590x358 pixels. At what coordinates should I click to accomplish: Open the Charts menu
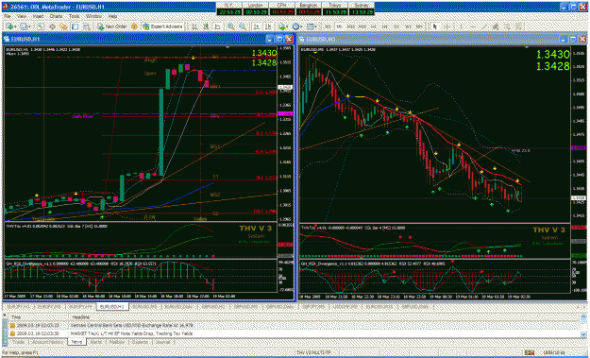point(56,17)
